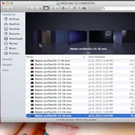135x135 pixels.
Task: Click the Desktop sidebar icon
Action: (x=6, y=29)
